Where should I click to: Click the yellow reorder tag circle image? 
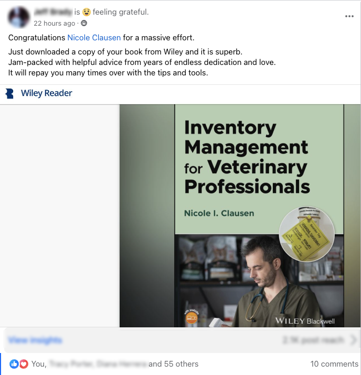coord(307,234)
